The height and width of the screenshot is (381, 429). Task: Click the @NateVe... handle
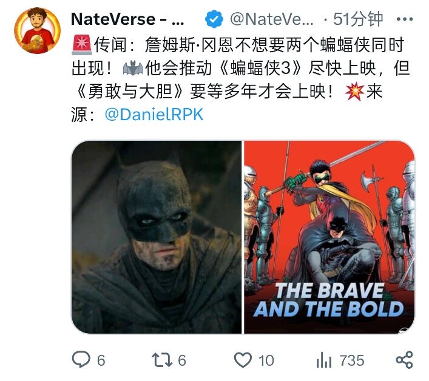coord(272,19)
